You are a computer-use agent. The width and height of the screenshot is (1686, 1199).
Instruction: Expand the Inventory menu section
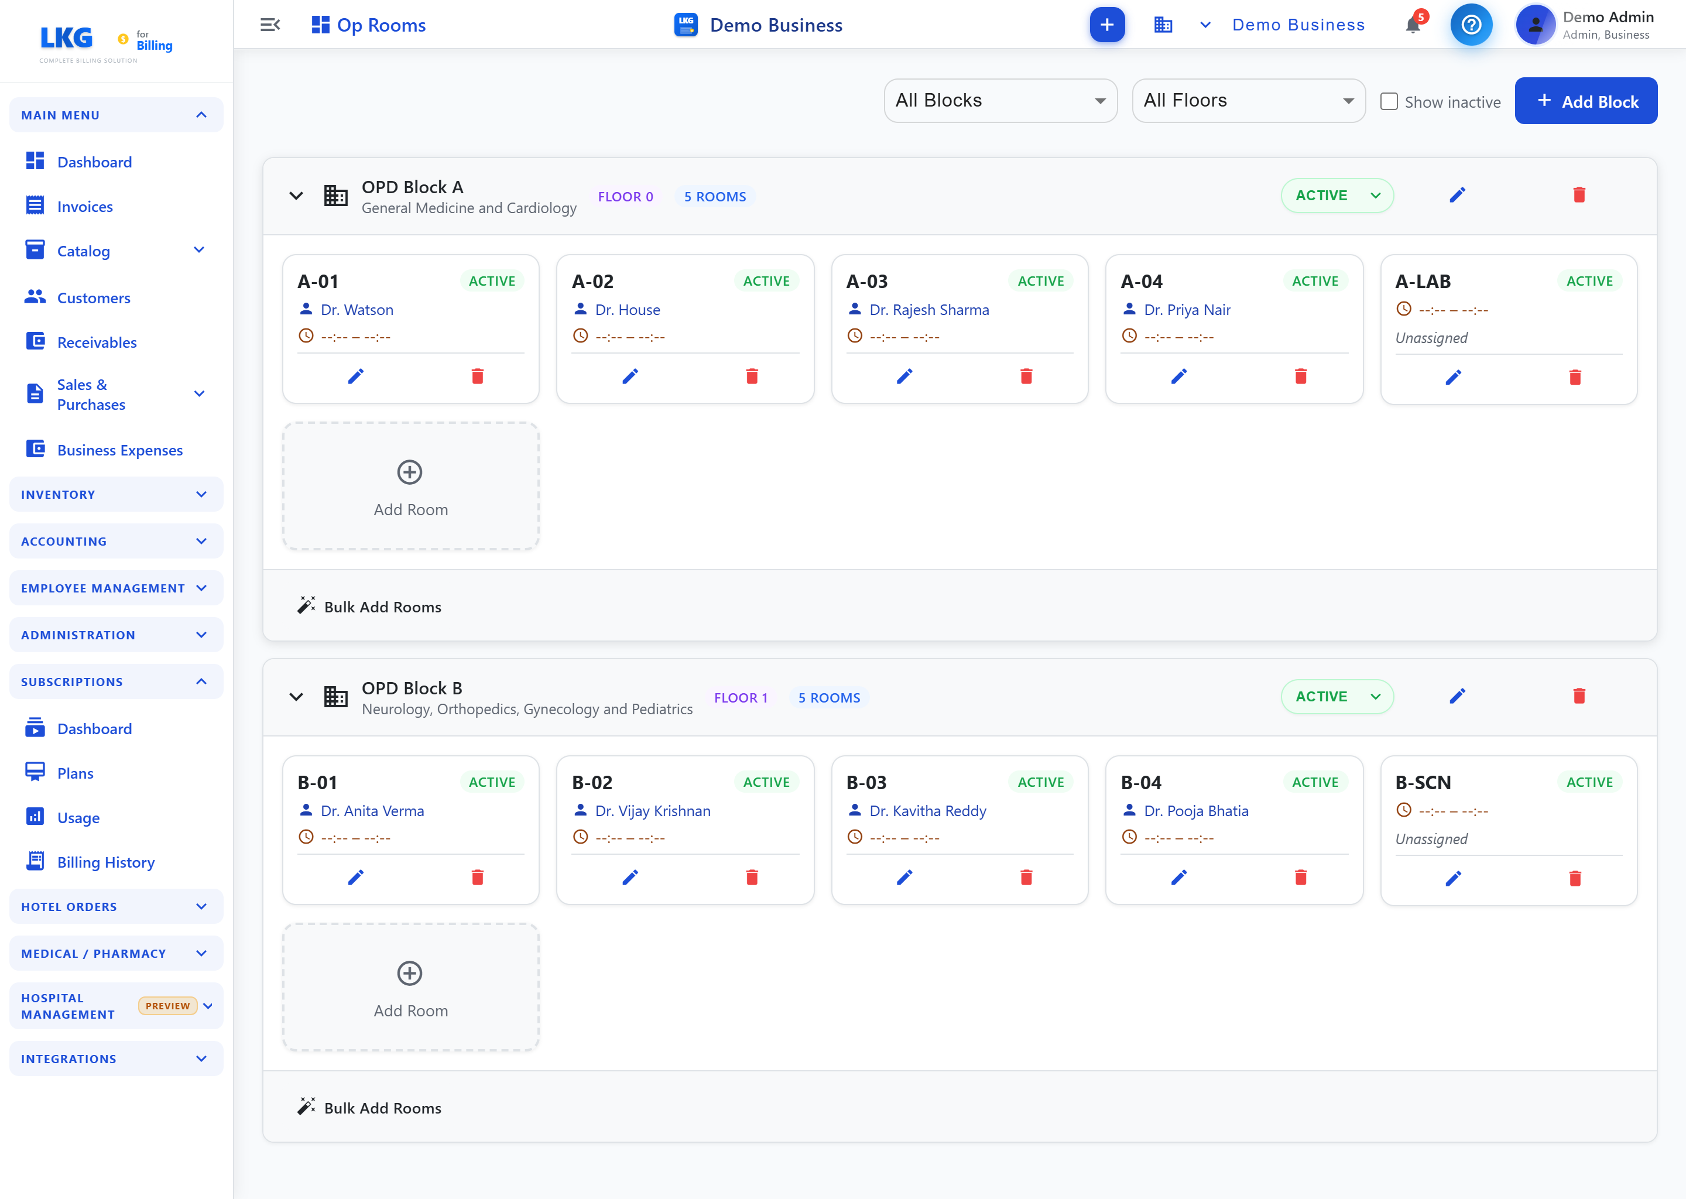click(116, 495)
